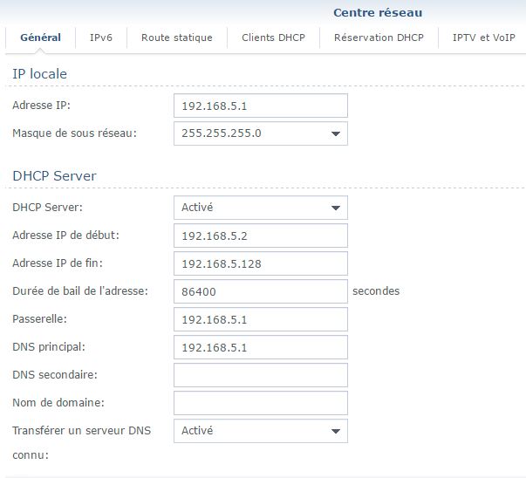Image resolution: width=526 pixels, height=478 pixels.
Task: Expand the Masque de sous réseau dropdown arrow
Action: [x=335, y=134]
